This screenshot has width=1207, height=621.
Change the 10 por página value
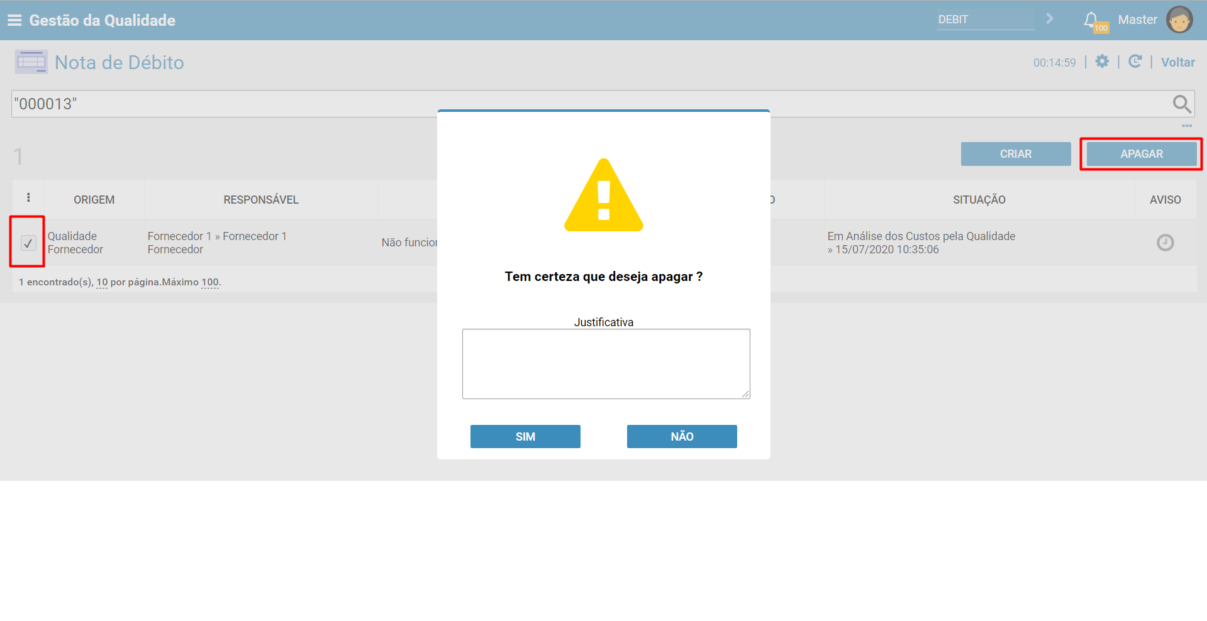coord(102,282)
